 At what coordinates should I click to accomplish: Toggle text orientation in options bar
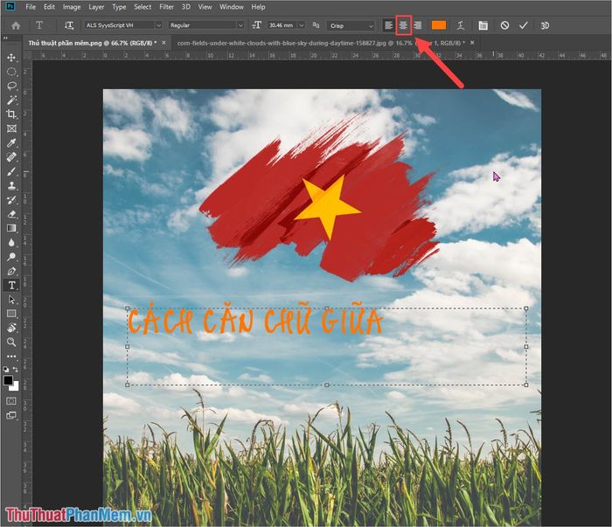(69, 25)
